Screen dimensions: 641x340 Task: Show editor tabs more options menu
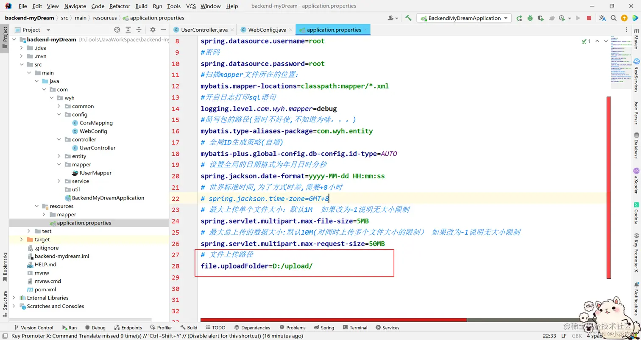click(x=627, y=30)
